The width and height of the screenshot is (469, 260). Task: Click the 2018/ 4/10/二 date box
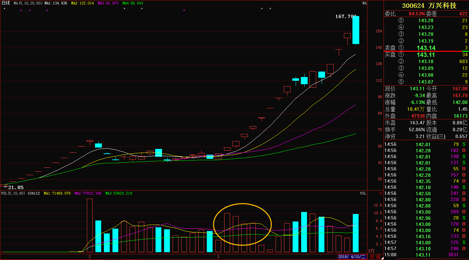pos(352,257)
